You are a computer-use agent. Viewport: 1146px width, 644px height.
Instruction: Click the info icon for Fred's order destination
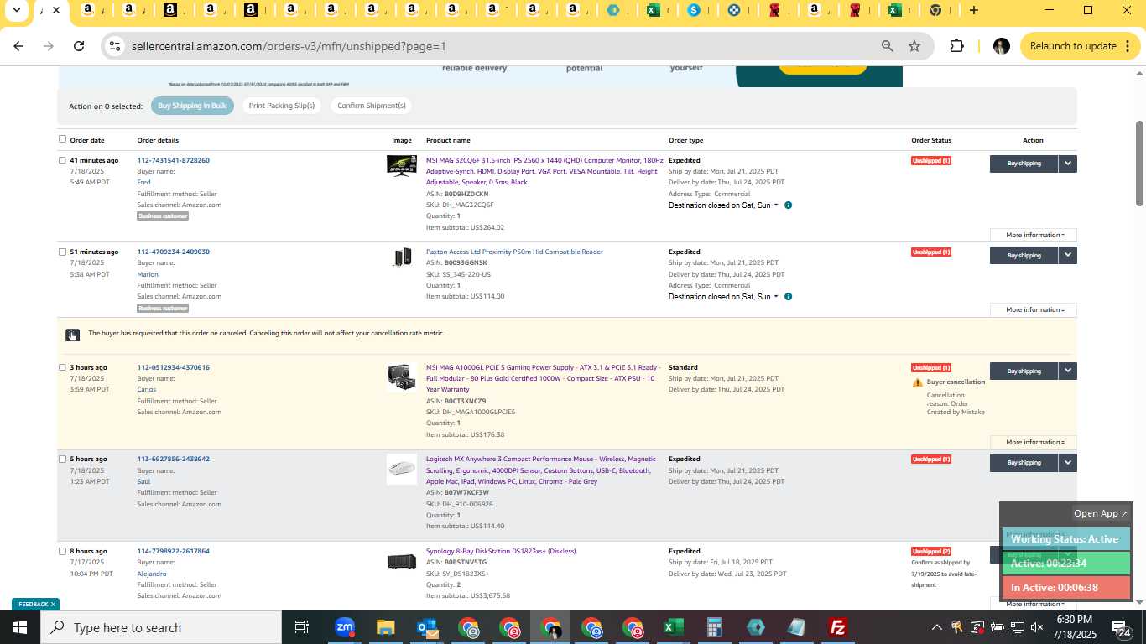click(x=788, y=205)
